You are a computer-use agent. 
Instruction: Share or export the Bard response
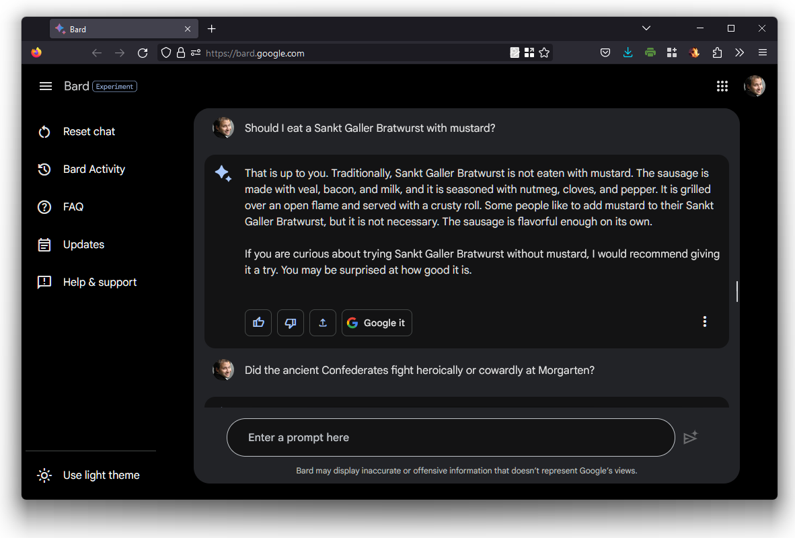[322, 323]
